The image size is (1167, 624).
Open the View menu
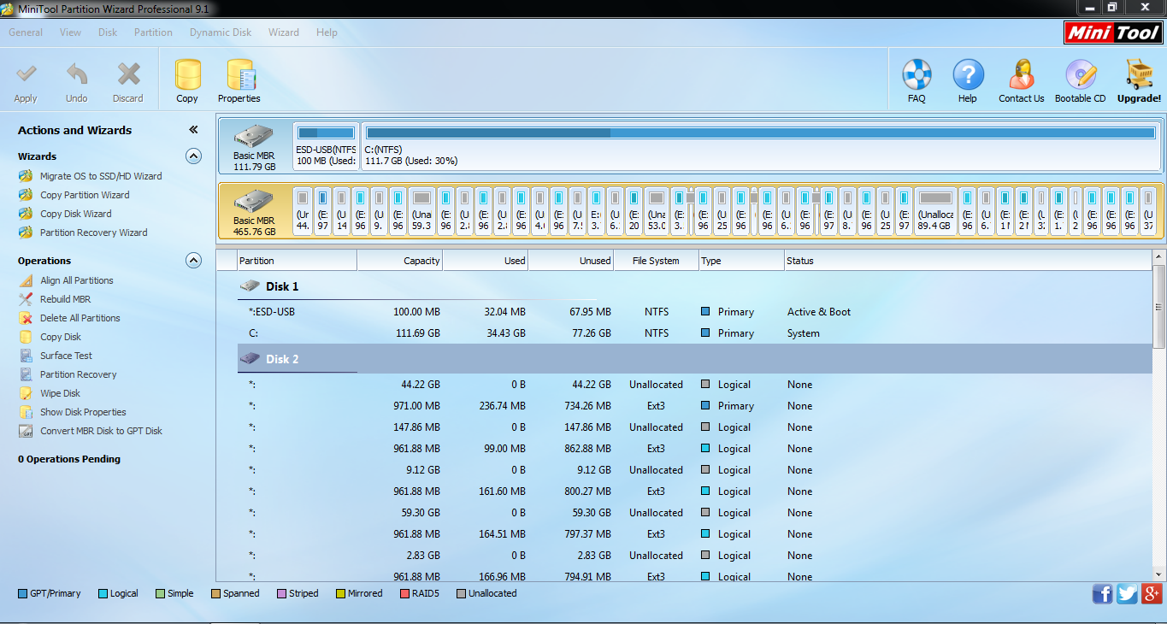point(71,32)
